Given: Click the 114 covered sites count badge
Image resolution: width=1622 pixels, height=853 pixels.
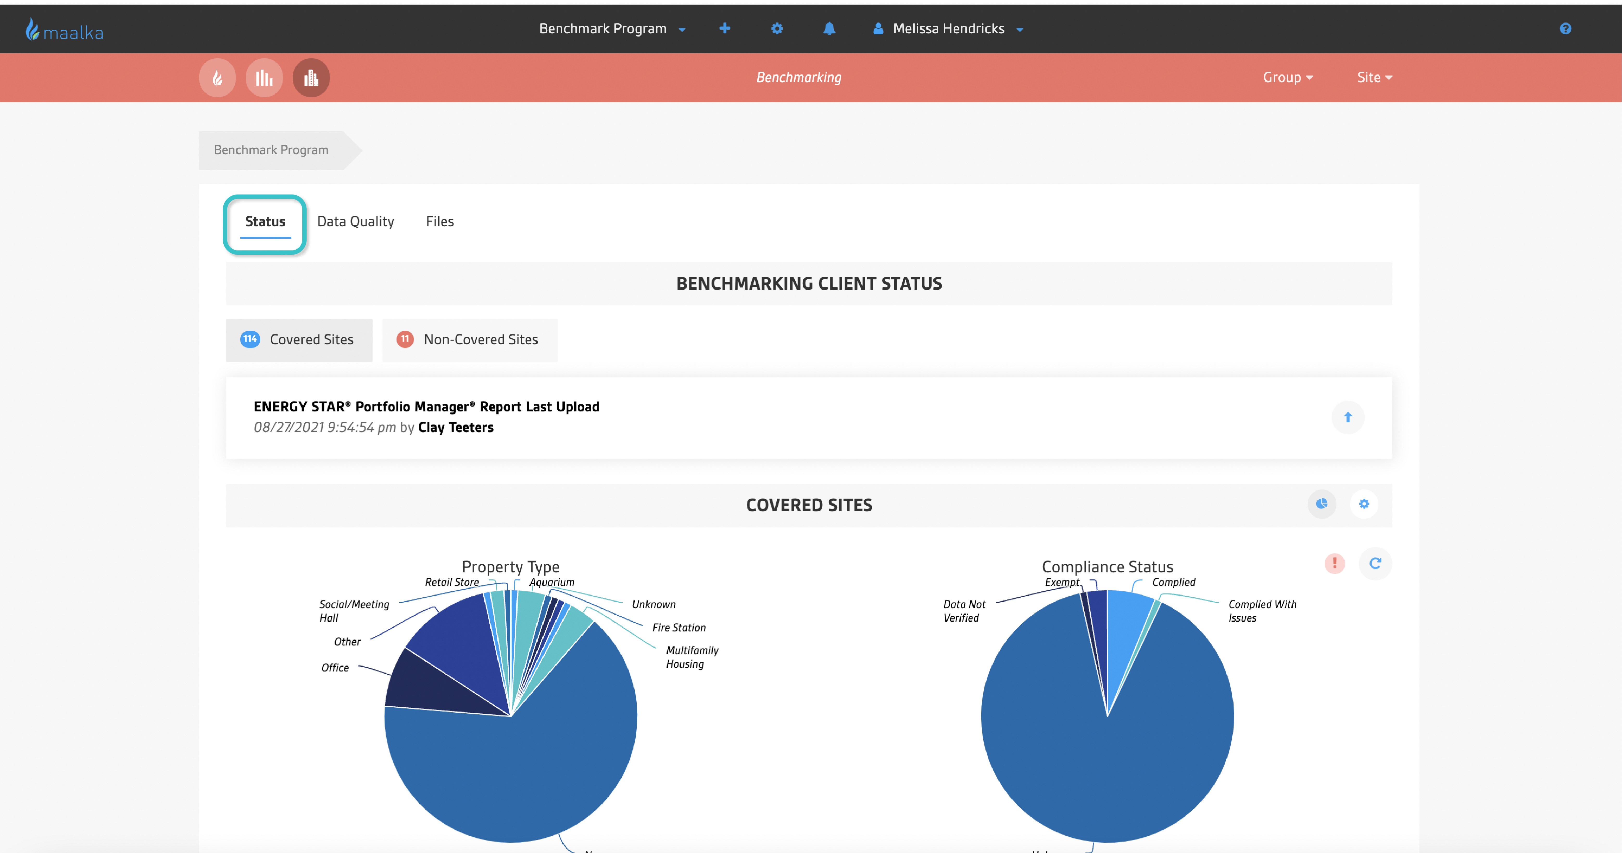Looking at the screenshot, I should pyautogui.click(x=250, y=339).
